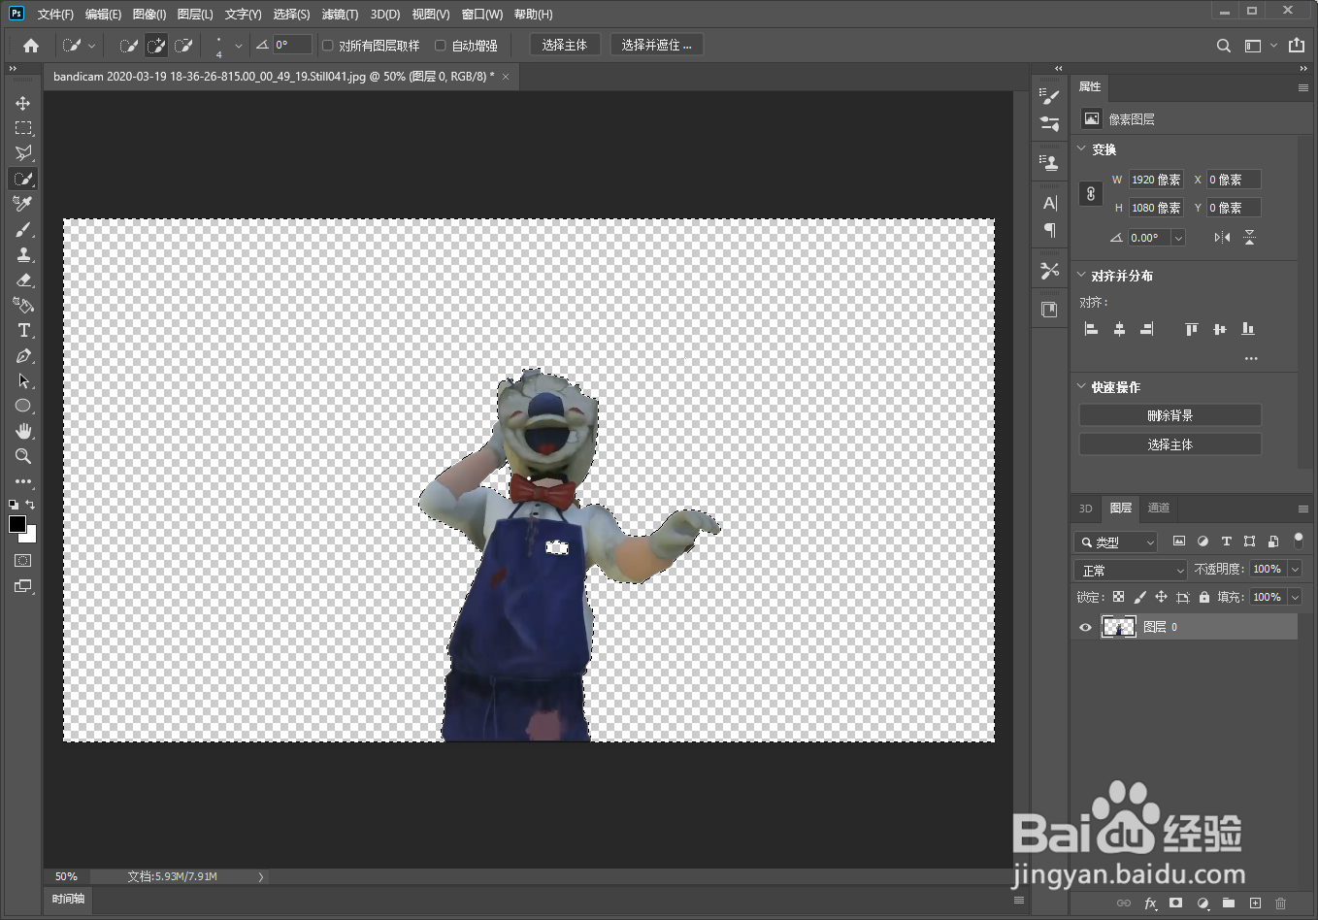Screen dimensions: 1318x920
Task: Select the Horizontal Type tool
Action: pyautogui.click(x=23, y=330)
